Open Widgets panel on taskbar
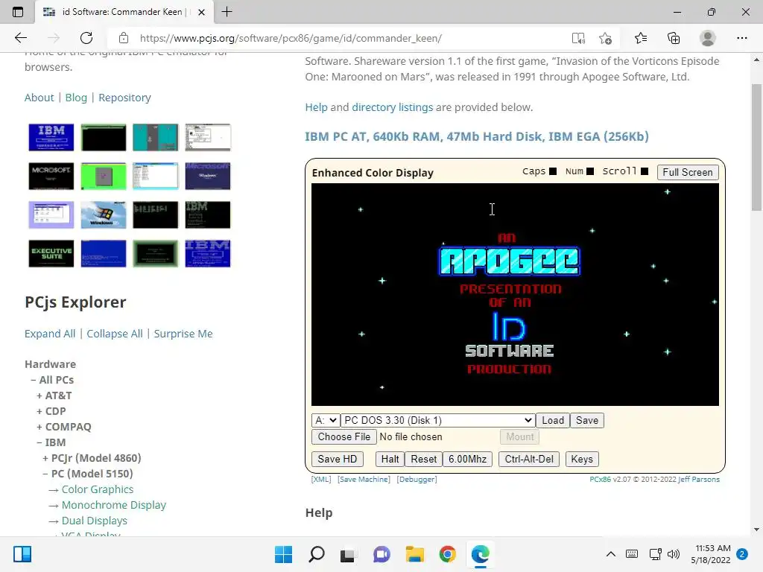Viewport: 763px width, 572px height. point(22,554)
